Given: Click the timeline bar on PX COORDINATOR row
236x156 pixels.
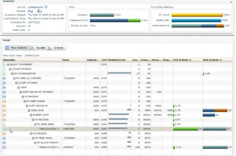Looking at the screenshot, I should coord(119,73).
